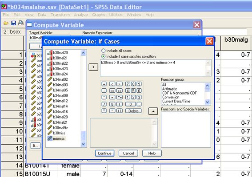Viewport: 252px width, 177px height.
Task: Select variable b30miss in the list
Action: [x=56, y=133]
